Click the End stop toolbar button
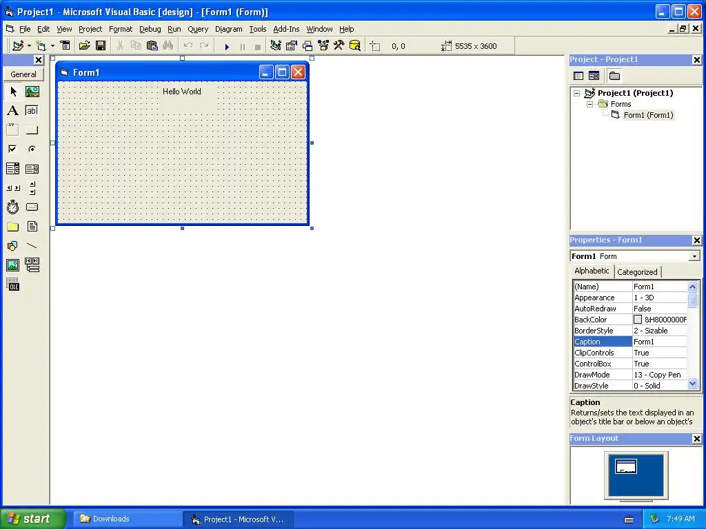 [x=258, y=46]
